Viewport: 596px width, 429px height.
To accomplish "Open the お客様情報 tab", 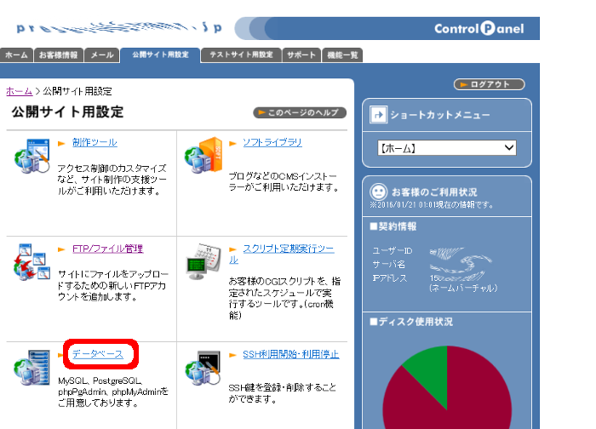I will point(59,55).
